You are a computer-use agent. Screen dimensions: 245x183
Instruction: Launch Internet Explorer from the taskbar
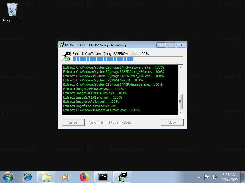(28, 177)
